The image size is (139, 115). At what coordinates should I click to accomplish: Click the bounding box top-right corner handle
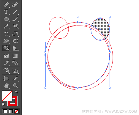click(110, 17)
